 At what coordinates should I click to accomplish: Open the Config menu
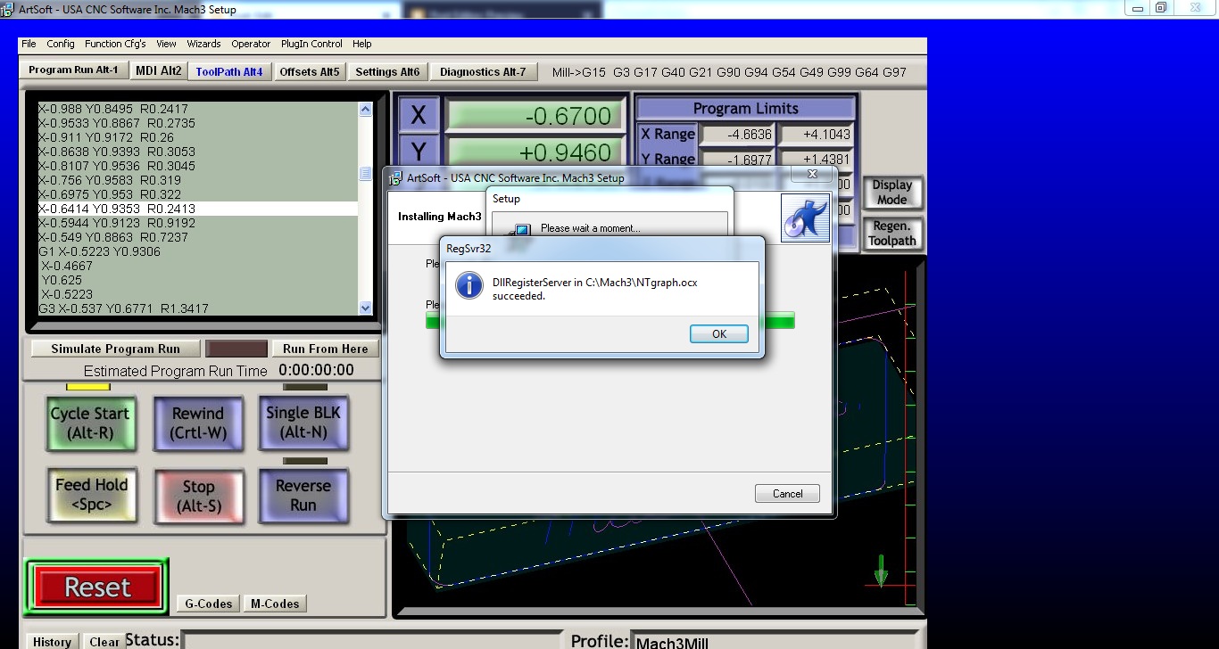[x=60, y=44]
